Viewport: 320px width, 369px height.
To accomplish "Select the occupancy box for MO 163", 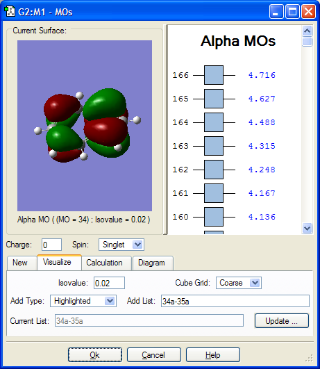I will (214, 146).
